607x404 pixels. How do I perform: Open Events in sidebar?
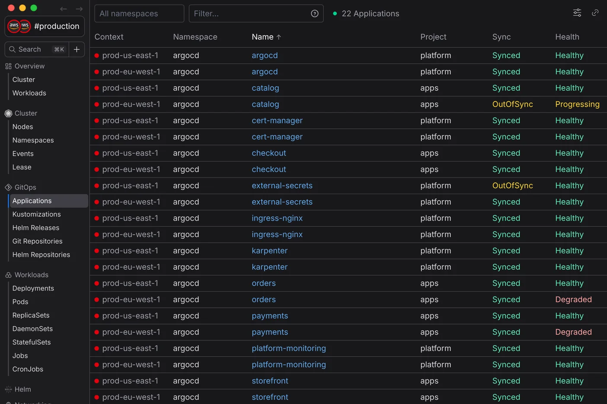pyautogui.click(x=23, y=154)
